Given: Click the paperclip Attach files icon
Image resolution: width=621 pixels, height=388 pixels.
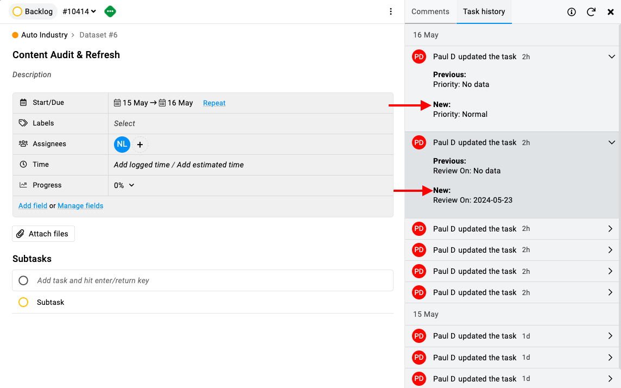Looking at the screenshot, I should 20,234.
